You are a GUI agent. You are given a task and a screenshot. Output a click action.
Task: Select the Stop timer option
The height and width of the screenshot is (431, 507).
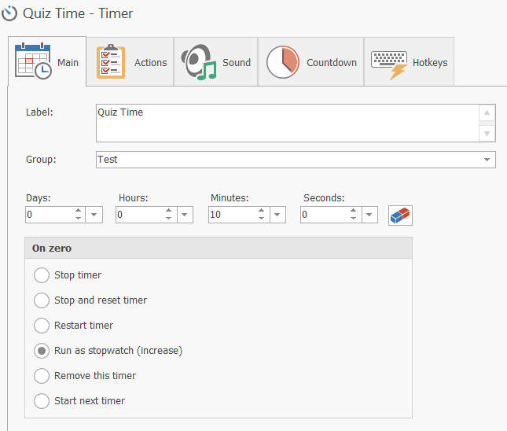pyautogui.click(x=42, y=275)
